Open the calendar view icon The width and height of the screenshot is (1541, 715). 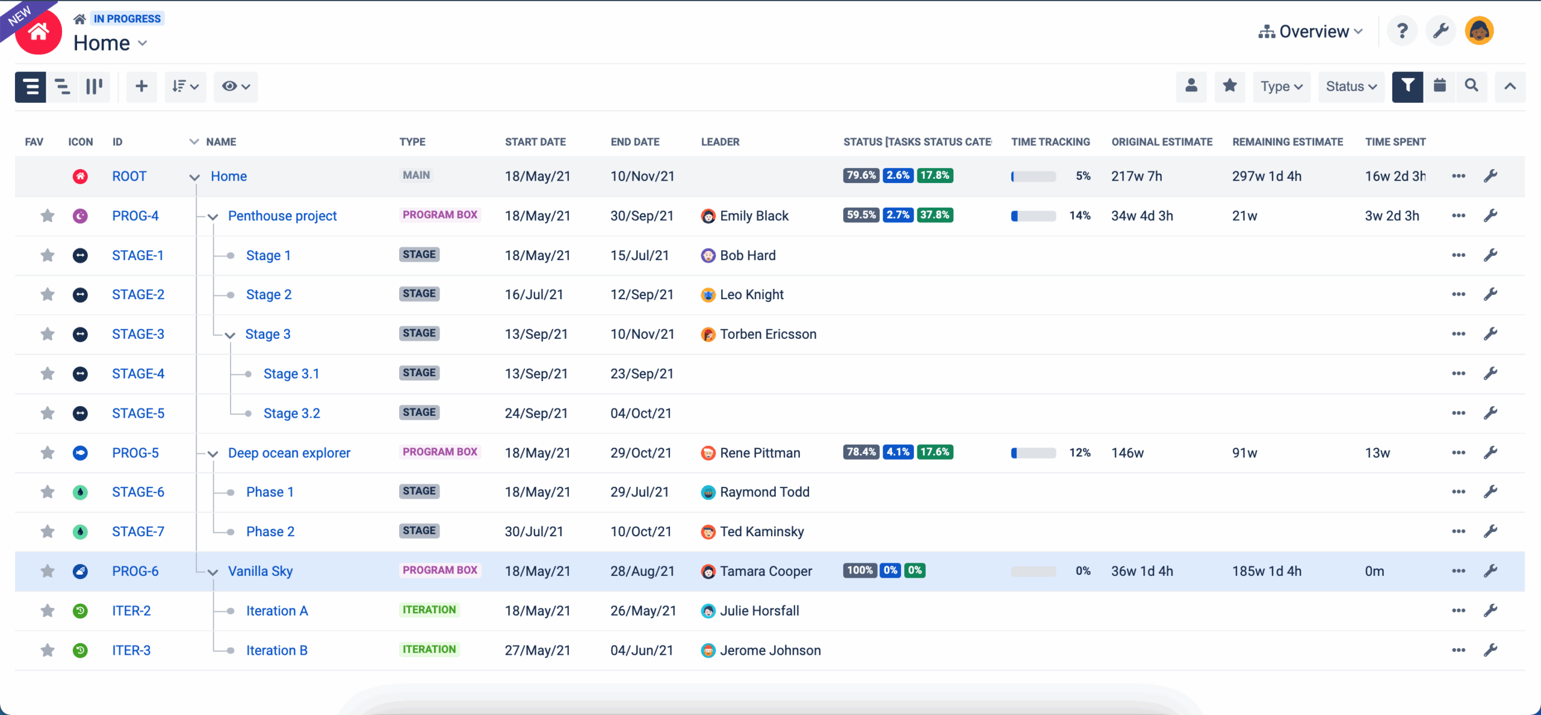click(1440, 86)
